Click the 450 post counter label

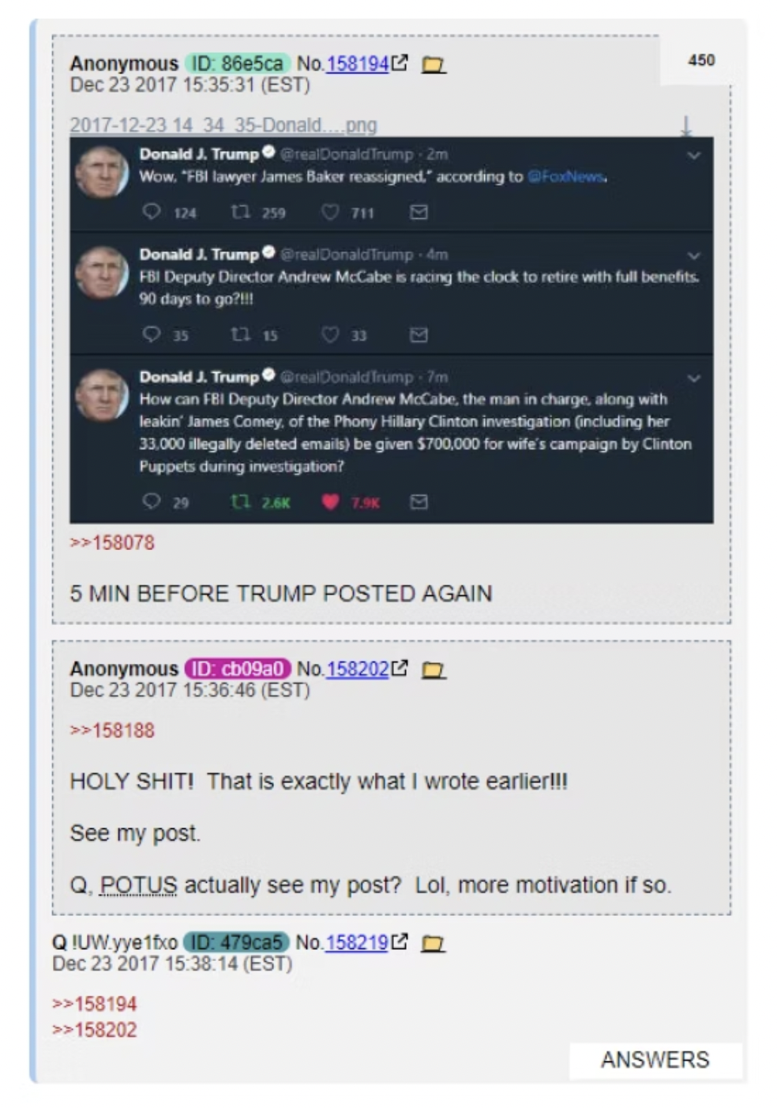[701, 60]
